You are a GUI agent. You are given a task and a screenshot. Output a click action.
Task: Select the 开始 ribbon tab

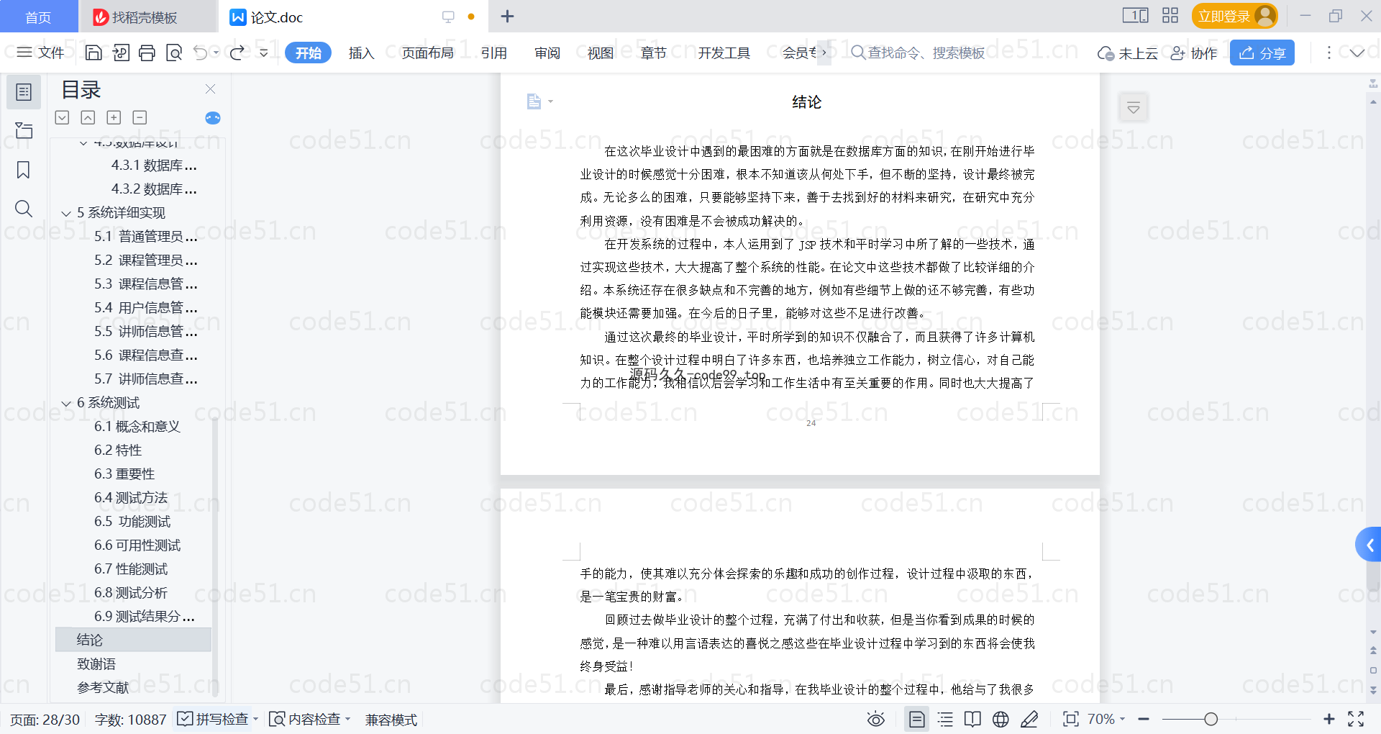pyautogui.click(x=308, y=53)
